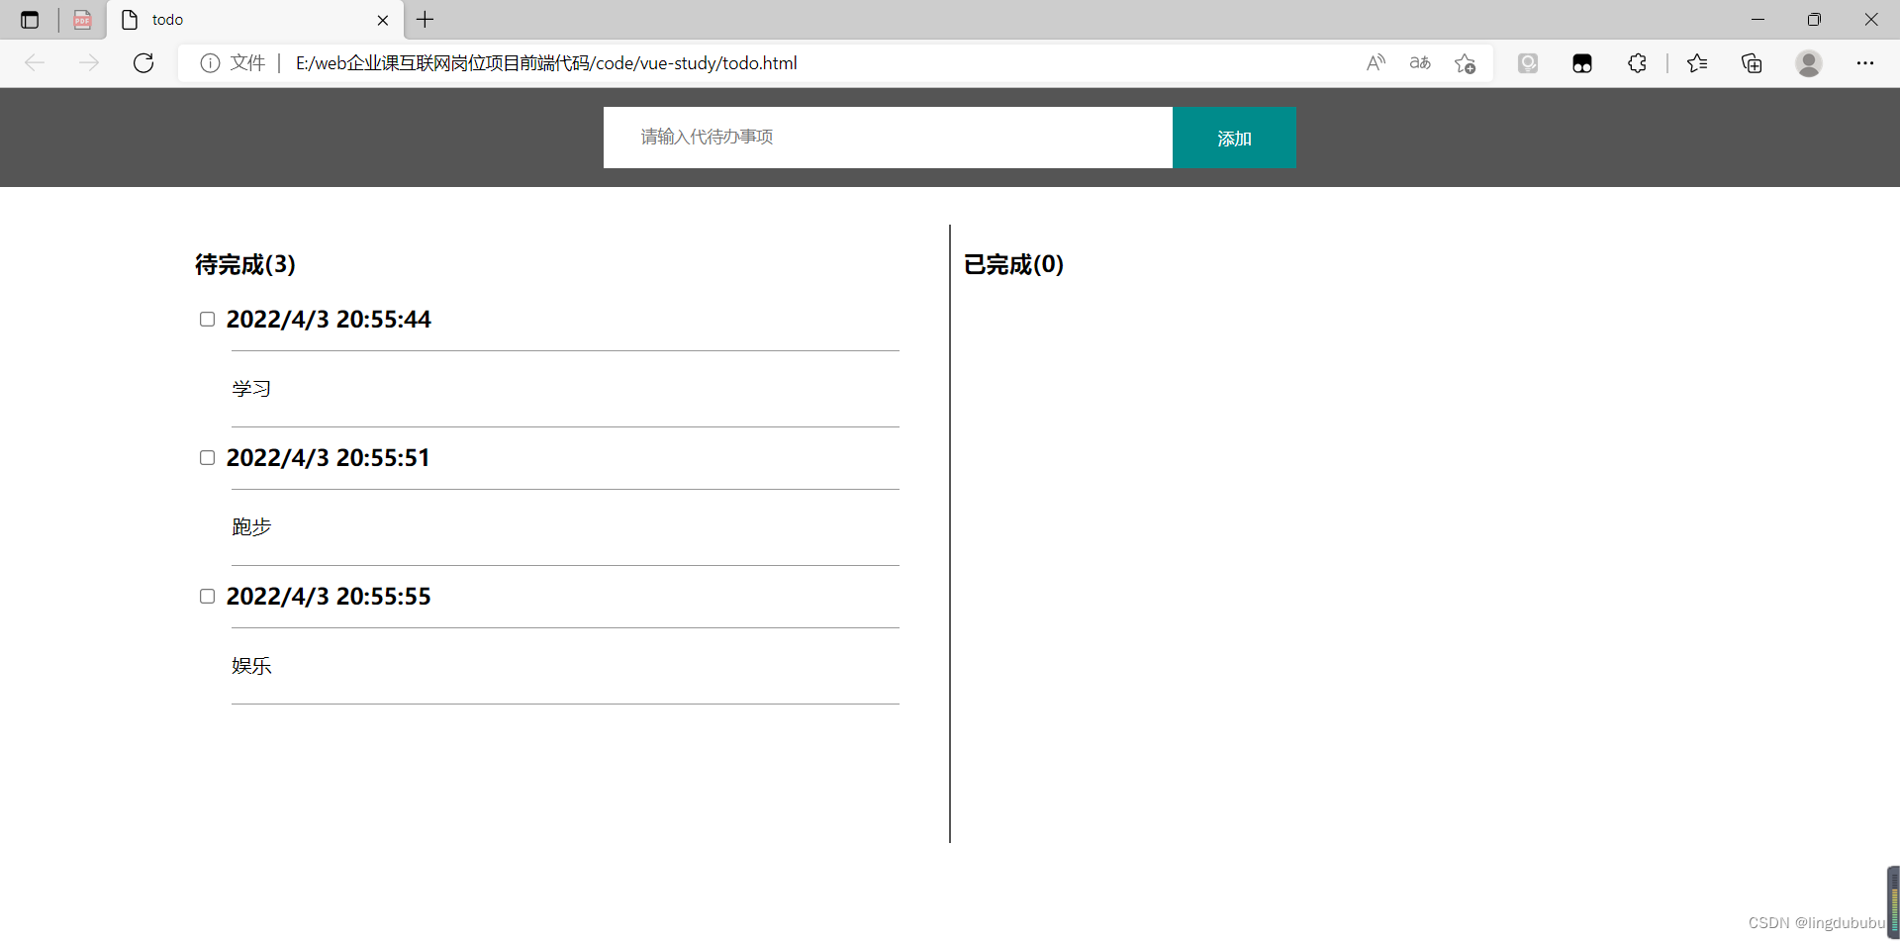Open the browser settings and more menu
1900x941 pixels.
(1865, 63)
